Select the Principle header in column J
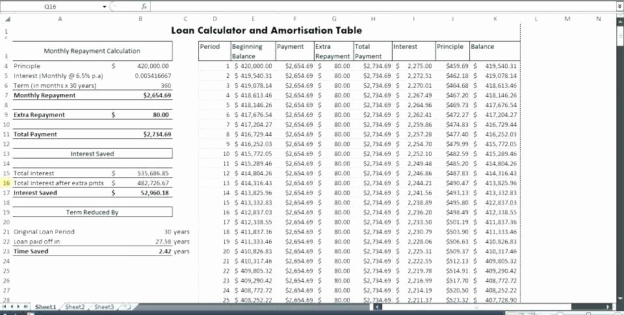Screen dimensions: 624x315 tap(452, 51)
